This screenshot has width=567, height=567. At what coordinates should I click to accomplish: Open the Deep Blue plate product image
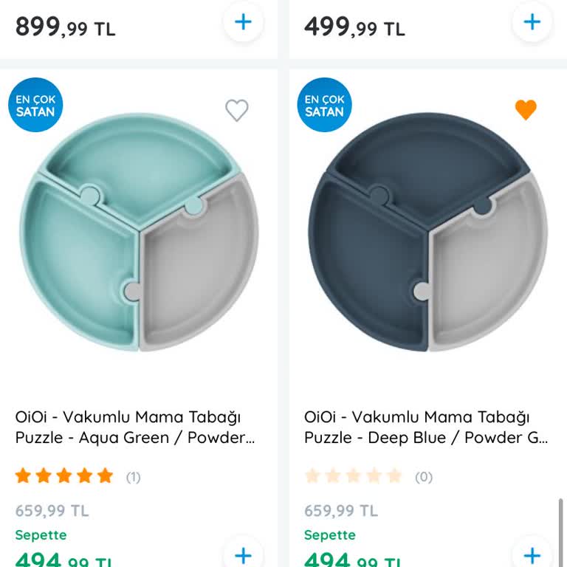click(x=427, y=232)
